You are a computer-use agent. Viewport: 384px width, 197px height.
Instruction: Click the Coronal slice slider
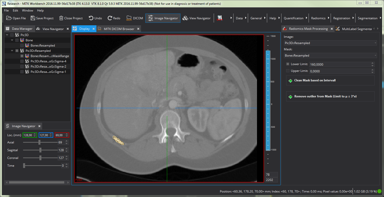tap(40, 158)
